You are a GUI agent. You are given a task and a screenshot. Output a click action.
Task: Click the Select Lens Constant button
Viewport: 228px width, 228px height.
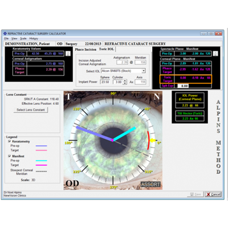(31, 110)
